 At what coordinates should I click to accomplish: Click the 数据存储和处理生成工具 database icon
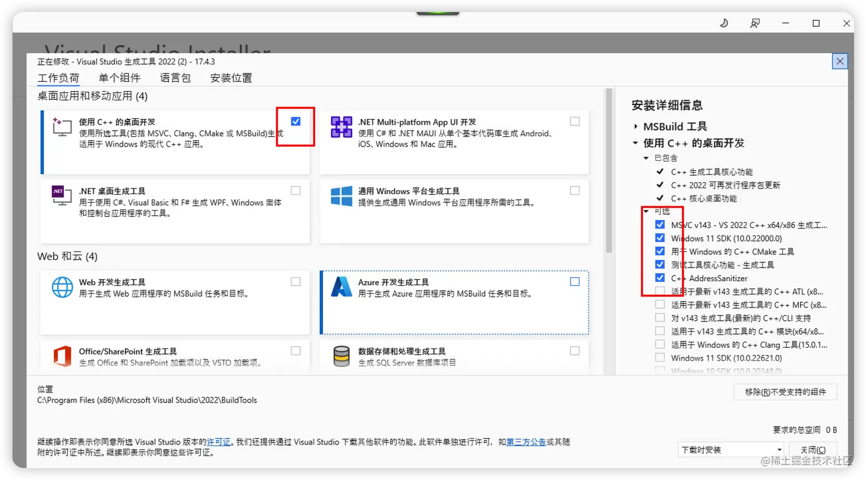(x=341, y=356)
